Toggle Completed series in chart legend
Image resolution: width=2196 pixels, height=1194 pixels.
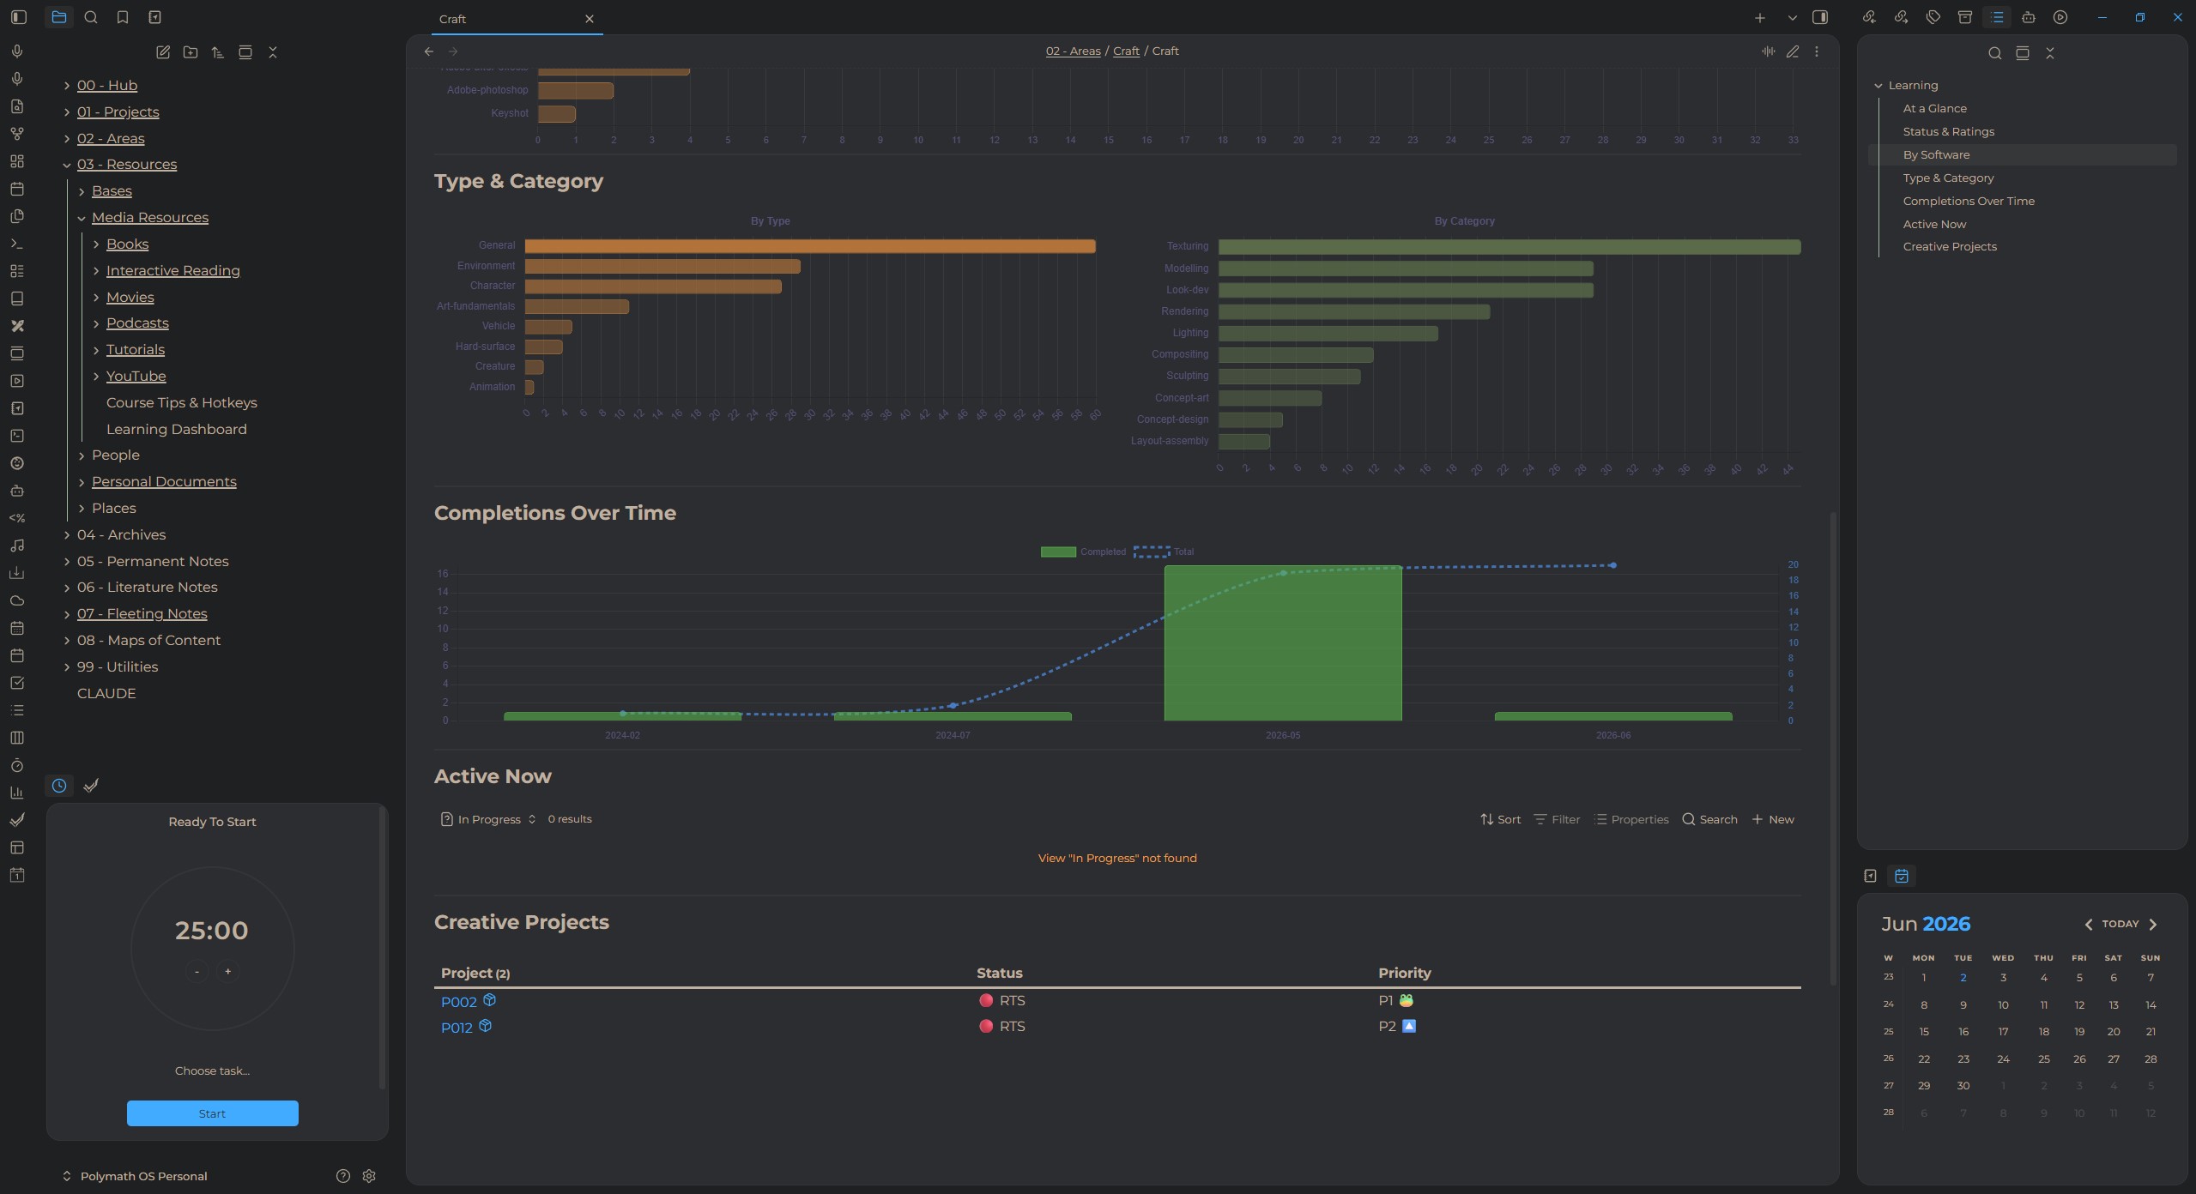click(1083, 552)
